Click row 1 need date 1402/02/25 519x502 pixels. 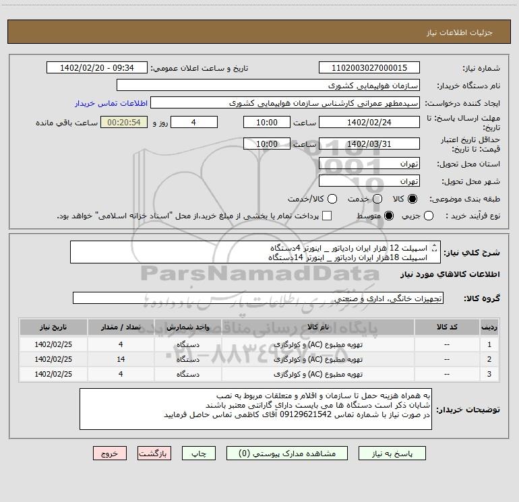[53, 344]
